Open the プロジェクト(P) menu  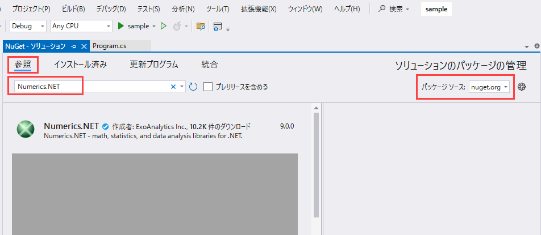[x=31, y=9]
